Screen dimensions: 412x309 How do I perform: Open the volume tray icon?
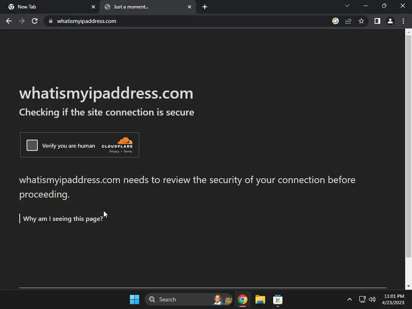(372, 299)
